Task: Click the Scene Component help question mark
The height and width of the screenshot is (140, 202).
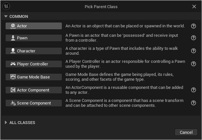Action: [194, 103]
